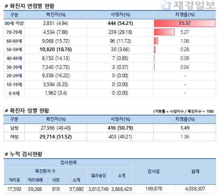
Task: Click the '3,594 (6.23)' cell
Action: coord(56,85)
